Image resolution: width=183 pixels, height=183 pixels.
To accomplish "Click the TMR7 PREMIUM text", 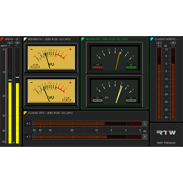I will pyautogui.click(x=166, y=143).
